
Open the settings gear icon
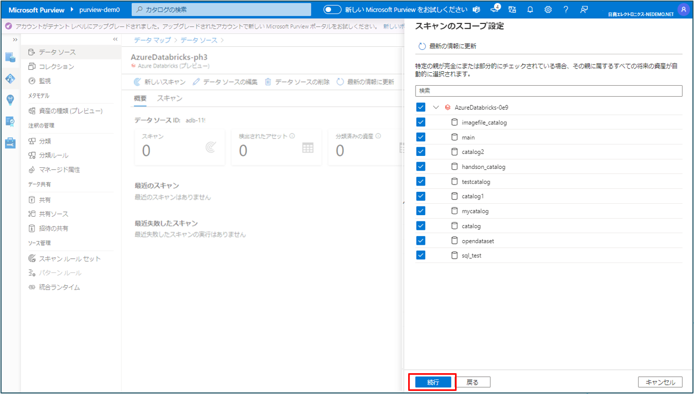[548, 10]
